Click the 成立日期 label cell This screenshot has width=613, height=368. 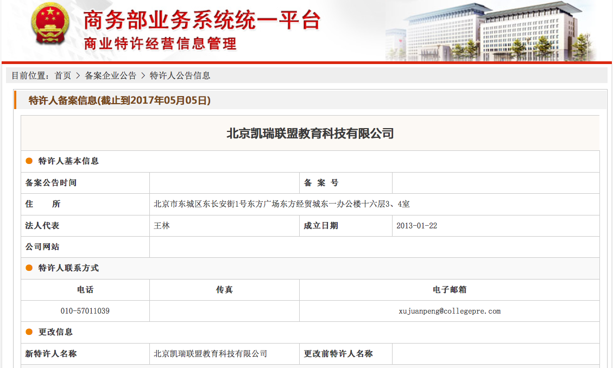coord(346,226)
